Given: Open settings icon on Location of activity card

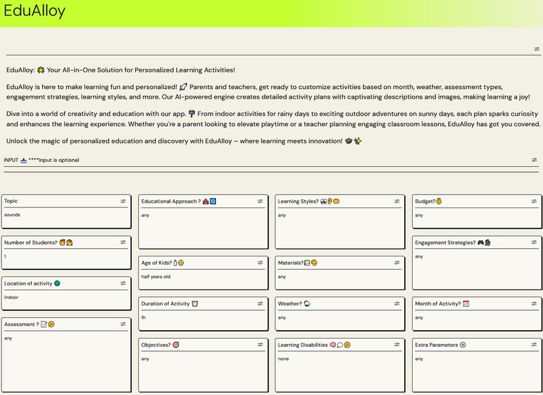Looking at the screenshot, I should coord(123,283).
